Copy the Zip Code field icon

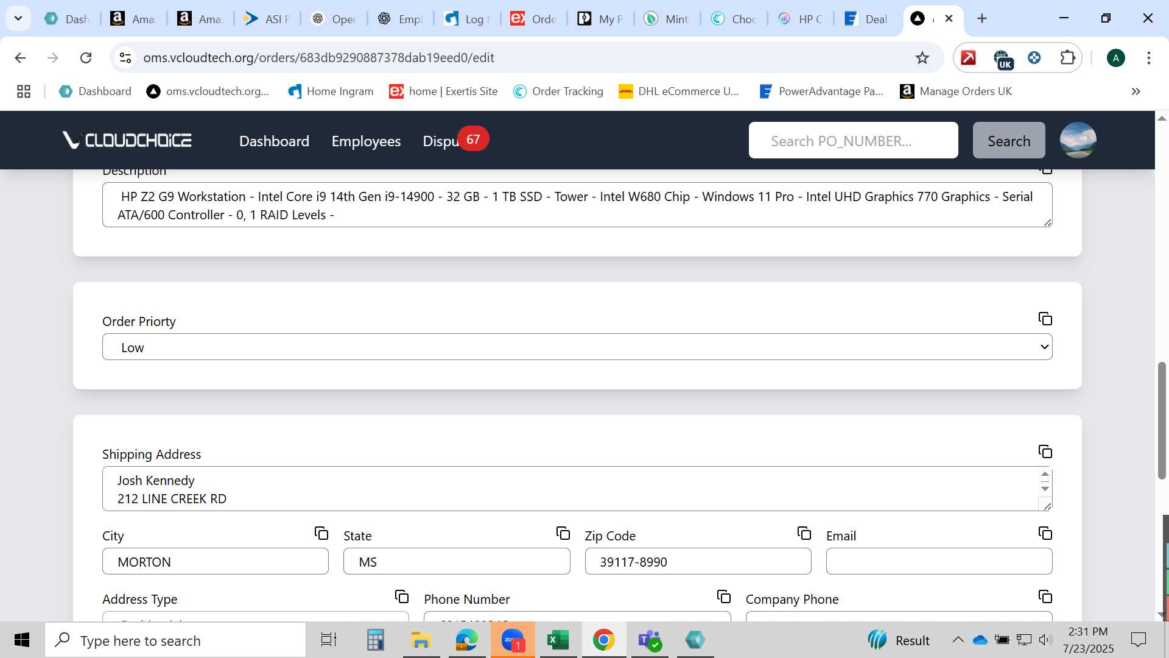pyautogui.click(x=804, y=533)
